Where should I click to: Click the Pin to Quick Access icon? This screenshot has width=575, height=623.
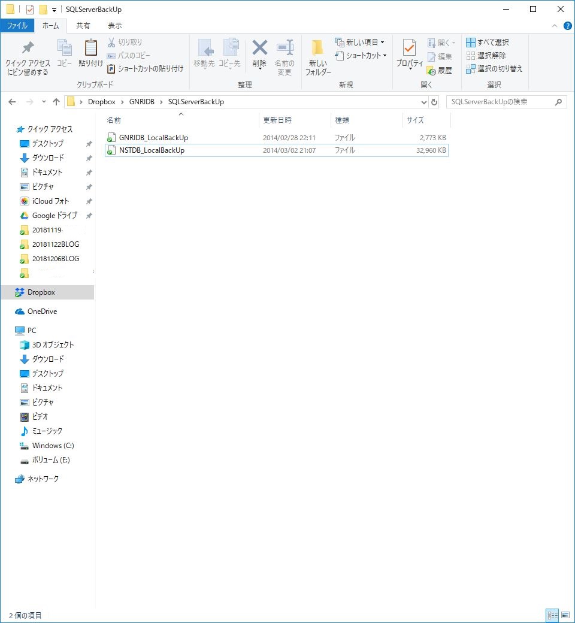pyautogui.click(x=28, y=48)
